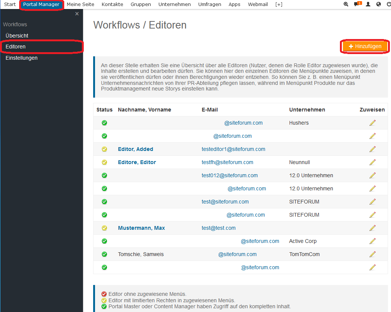Click yellow legend icon for limited rights
391x312 pixels.
pyautogui.click(x=104, y=300)
